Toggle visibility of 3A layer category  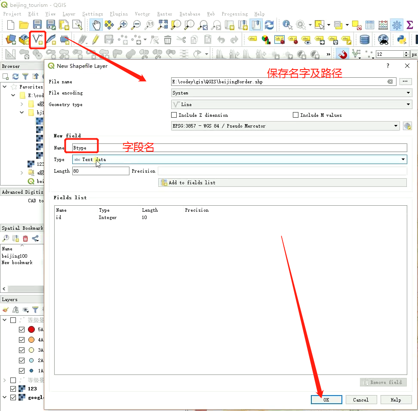click(22, 350)
